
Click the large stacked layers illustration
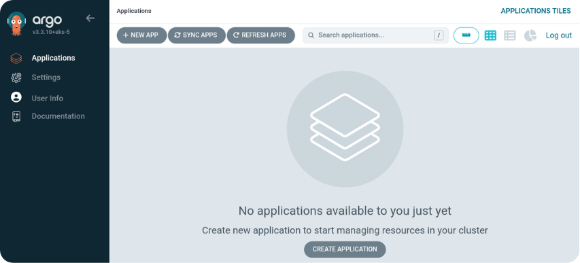click(x=345, y=128)
